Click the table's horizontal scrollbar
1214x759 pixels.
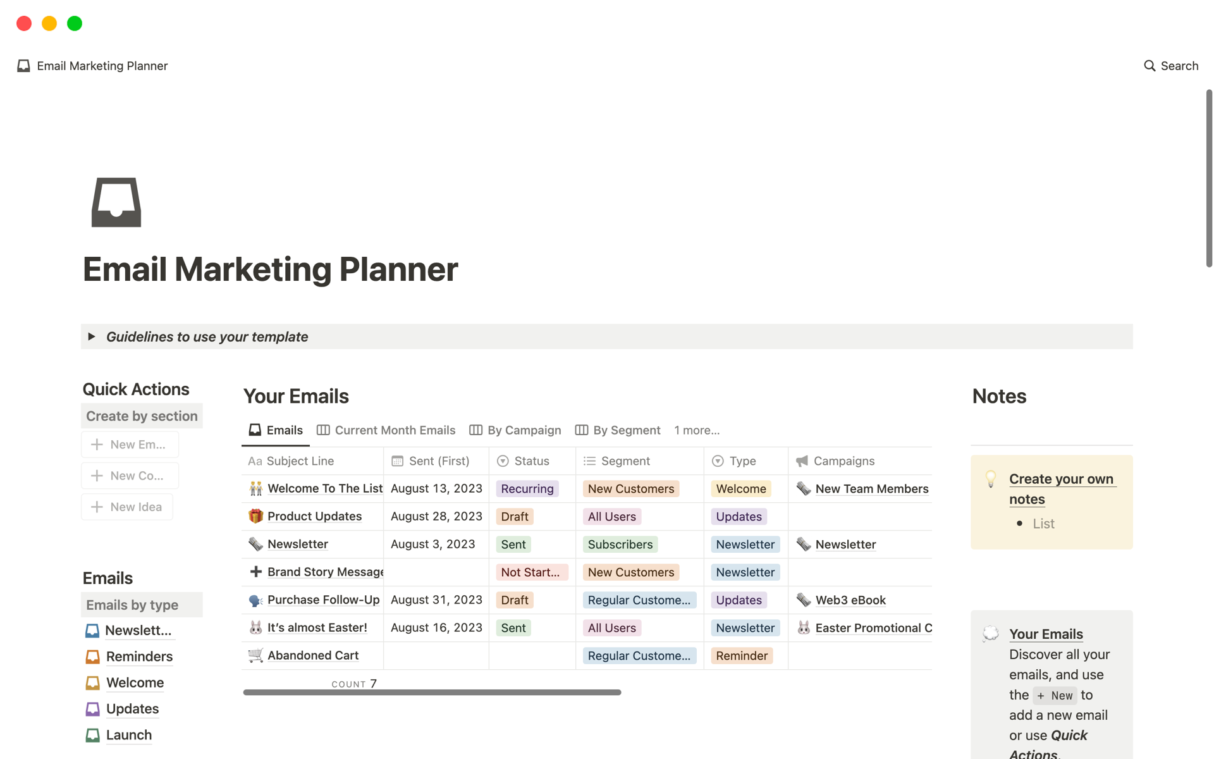pyautogui.click(x=432, y=693)
